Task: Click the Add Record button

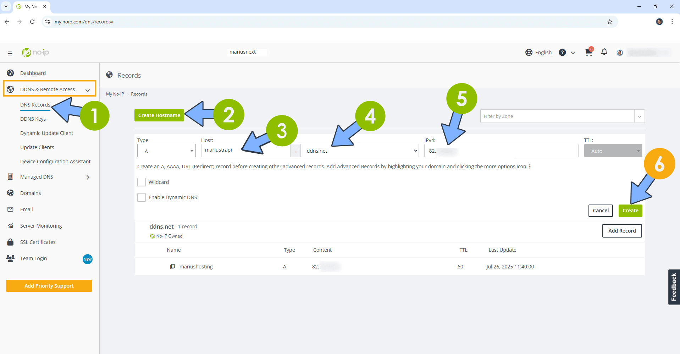Action: pyautogui.click(x=622, y=231)
